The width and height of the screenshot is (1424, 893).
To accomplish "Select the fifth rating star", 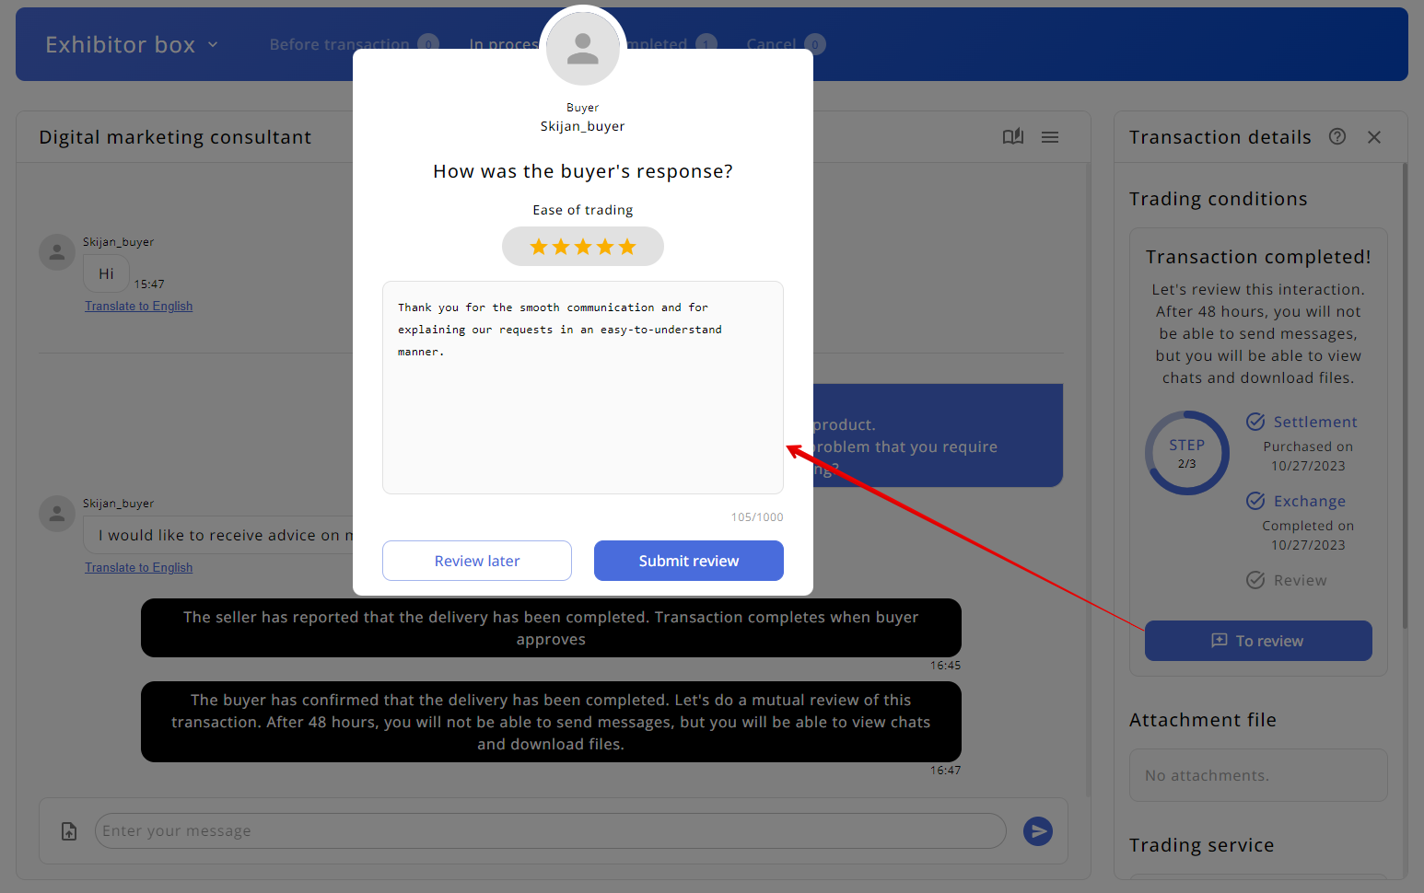I will tap(627, 247).
